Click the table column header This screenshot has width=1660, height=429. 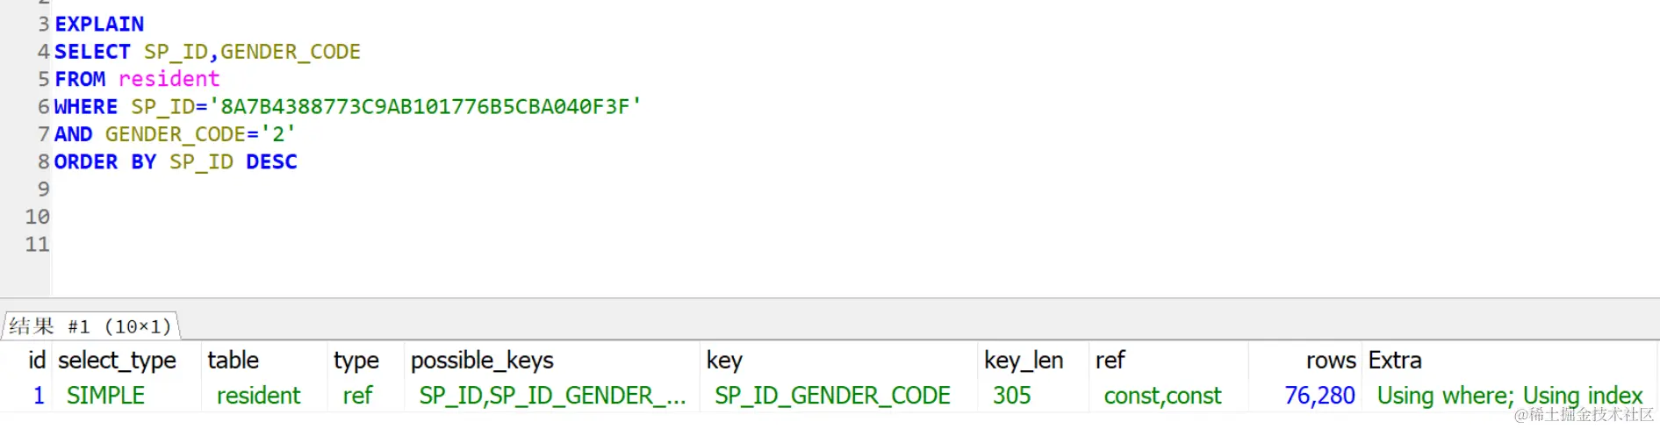tap(233, 361)
